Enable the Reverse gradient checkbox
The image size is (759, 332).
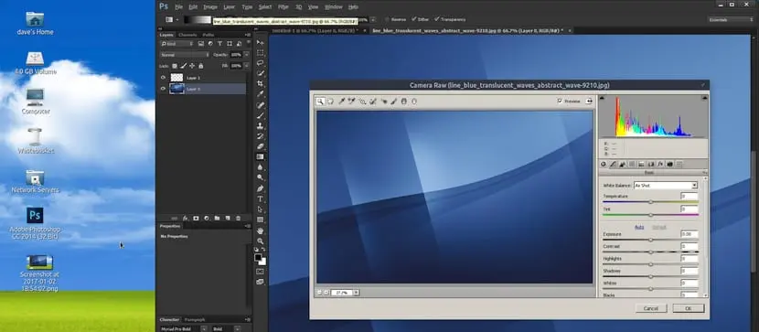[387, 19]
